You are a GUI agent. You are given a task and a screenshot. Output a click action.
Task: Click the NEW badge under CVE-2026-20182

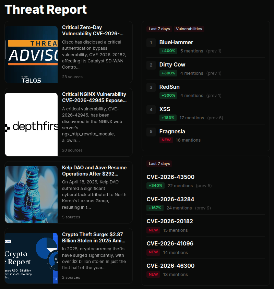click(x=153, y=230)
